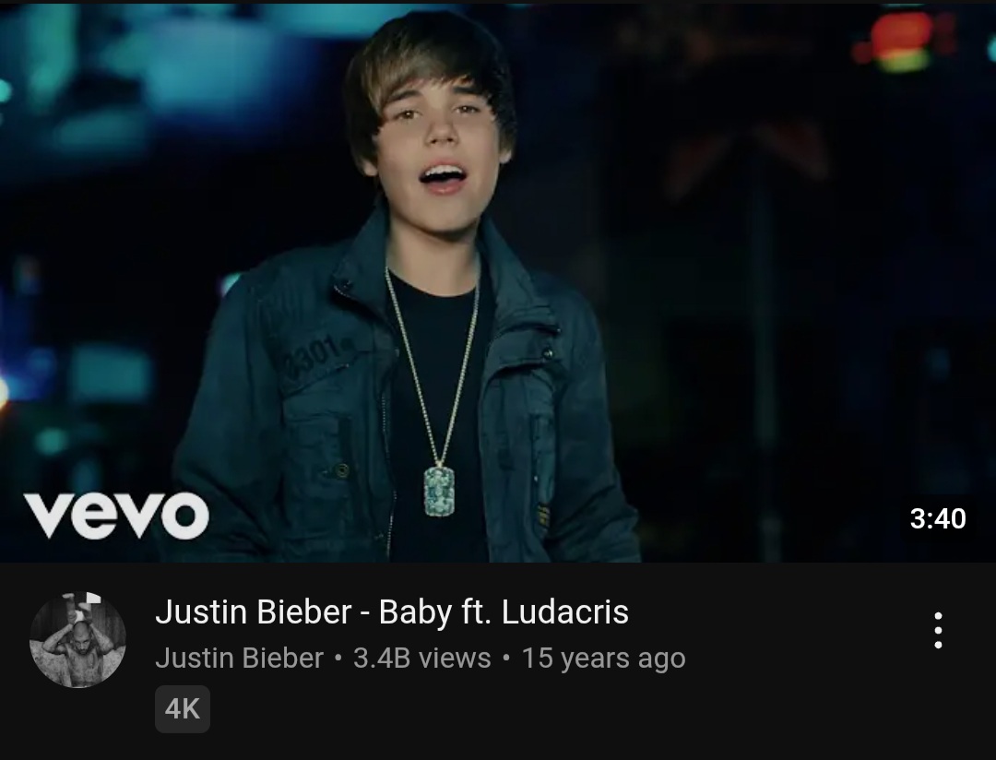Open the three-dot more options menu
This screenshot has height=760, width=996.
pos(938,630)
